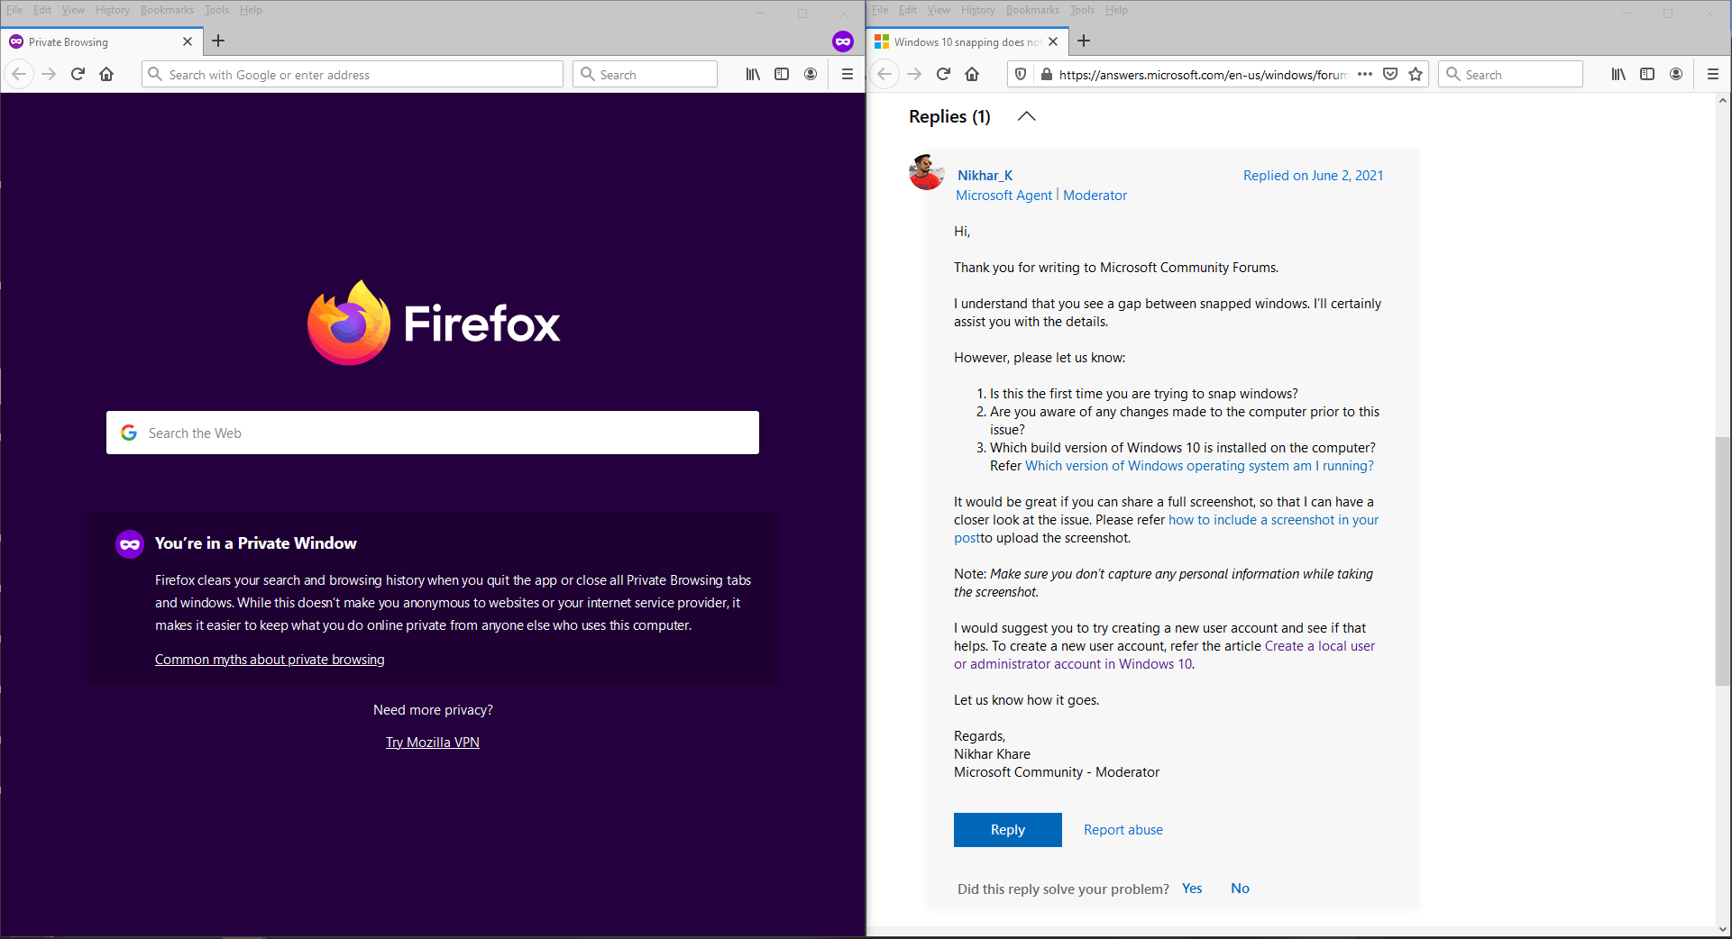The height and width of the screenshot is (939, 1732).
Task: Show sidebars in Microsoft answers window
Action: point(1647,75)
